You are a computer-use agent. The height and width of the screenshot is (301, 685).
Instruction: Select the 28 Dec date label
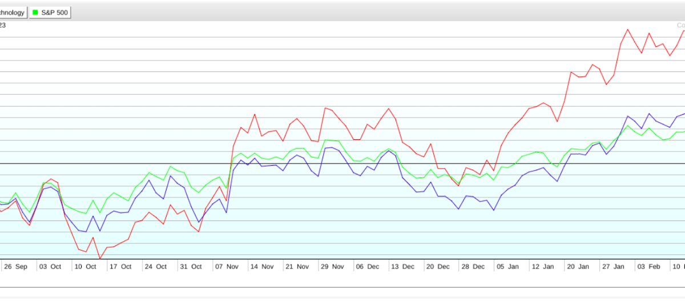click(473, 267)
